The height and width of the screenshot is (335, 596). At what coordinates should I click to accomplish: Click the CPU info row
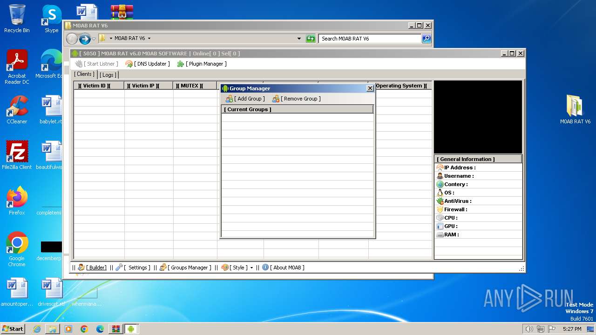[479, 218]
